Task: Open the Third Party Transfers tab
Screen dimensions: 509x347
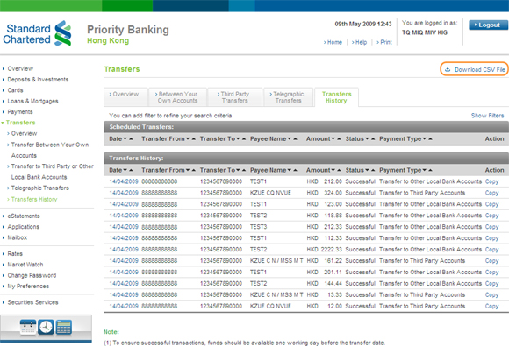Action: click(x=234, y=97)
